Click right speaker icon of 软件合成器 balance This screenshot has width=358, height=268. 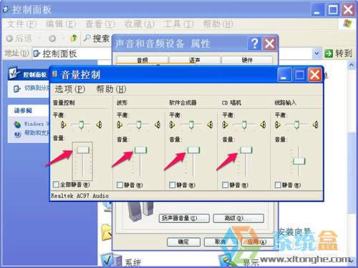[210, 125]
